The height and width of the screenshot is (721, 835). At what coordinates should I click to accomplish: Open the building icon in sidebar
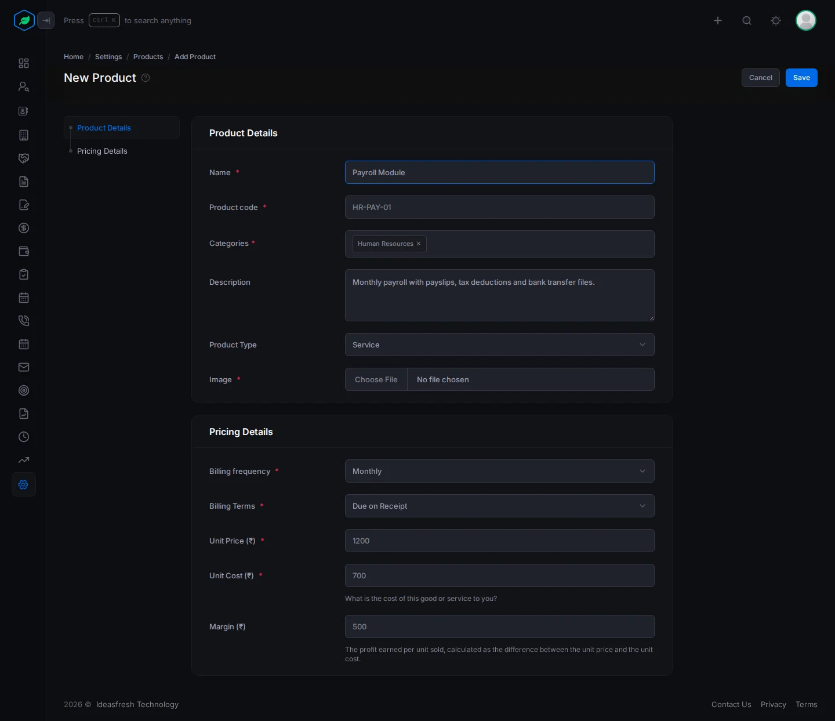(x=24, y=135)
